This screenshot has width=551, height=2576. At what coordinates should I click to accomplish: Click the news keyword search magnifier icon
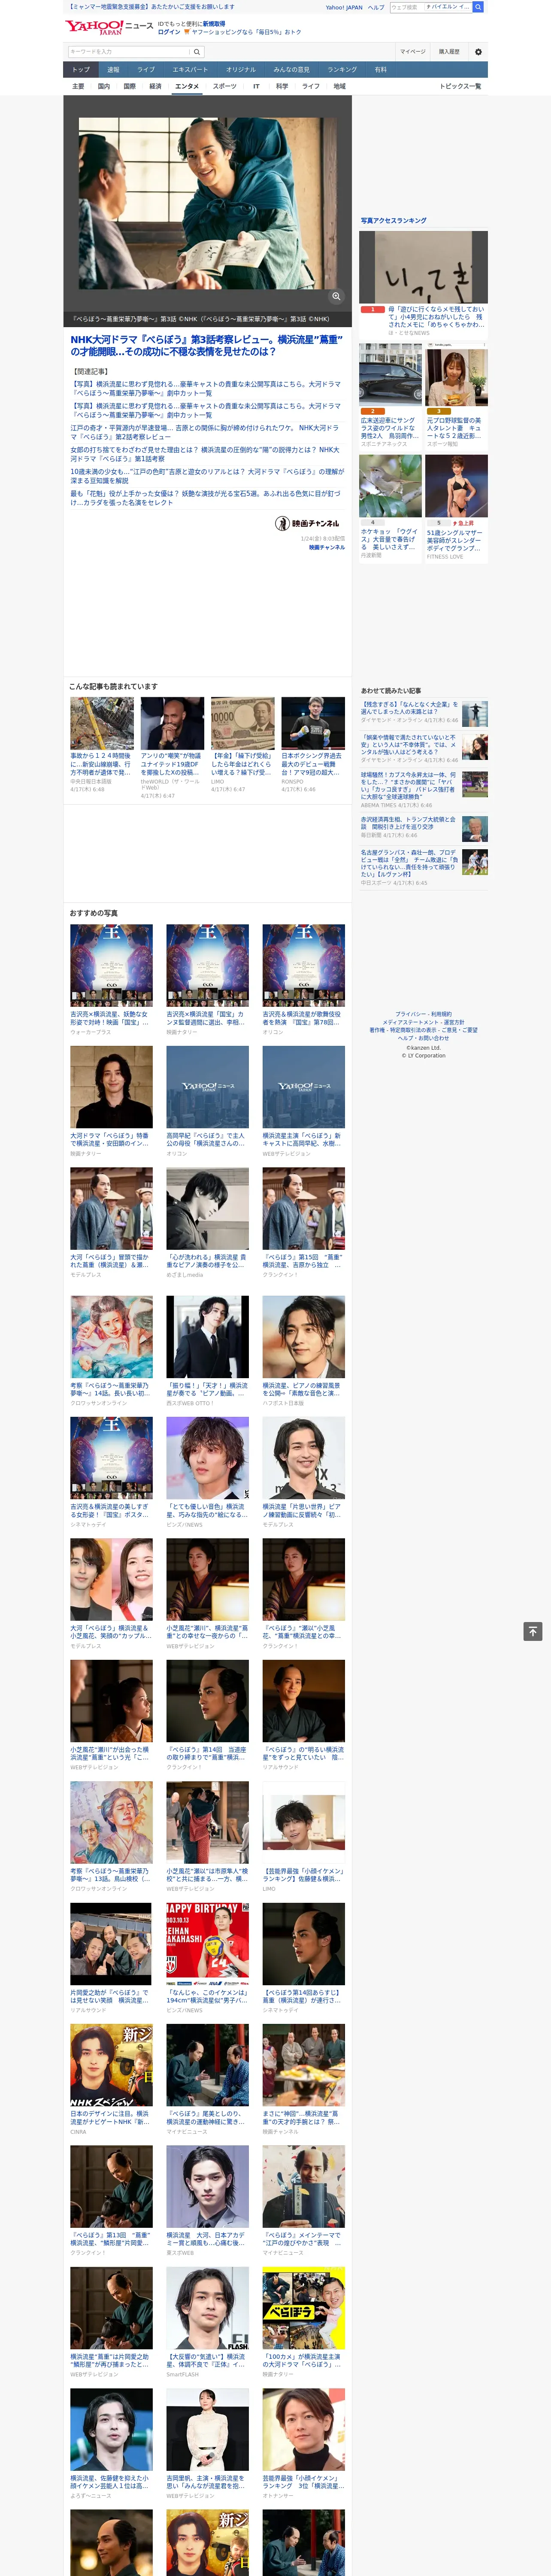point(197,52)
